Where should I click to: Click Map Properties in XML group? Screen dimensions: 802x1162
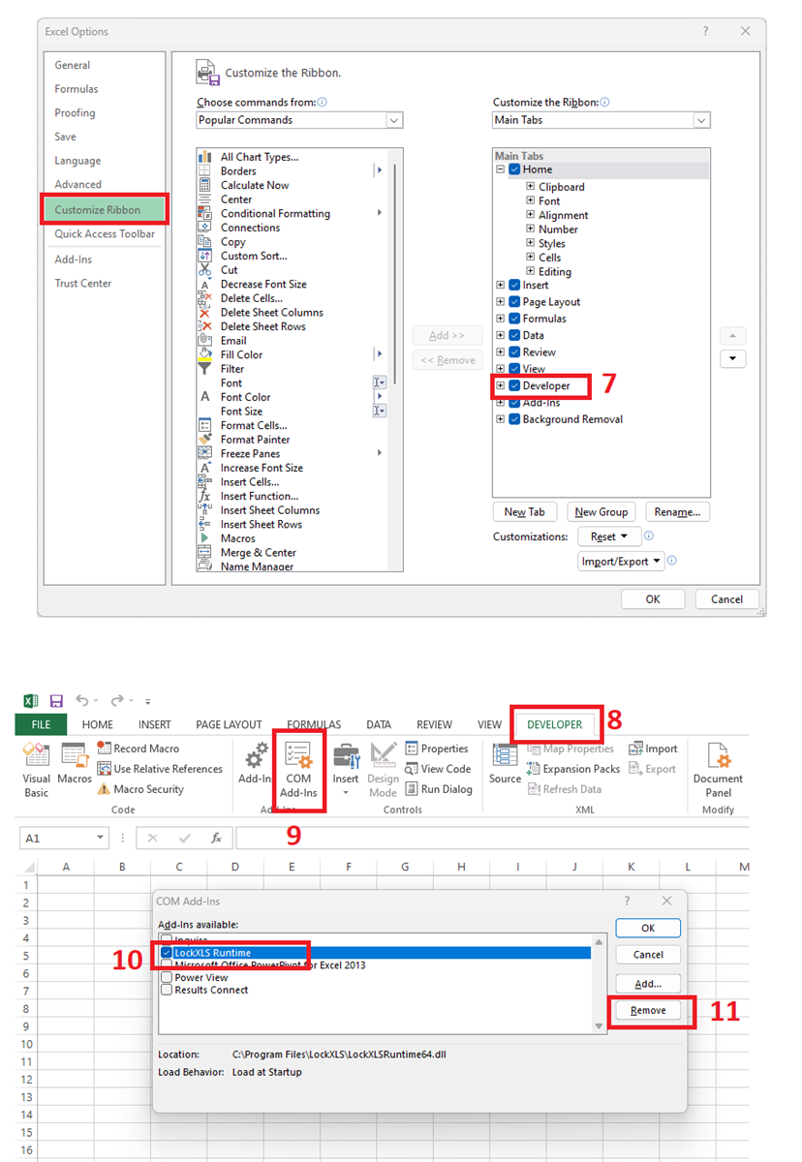point(571,749)
